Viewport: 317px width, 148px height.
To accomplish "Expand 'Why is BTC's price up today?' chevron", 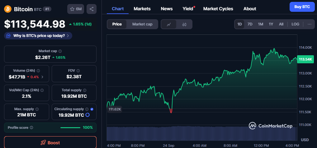I will point(68,36).
